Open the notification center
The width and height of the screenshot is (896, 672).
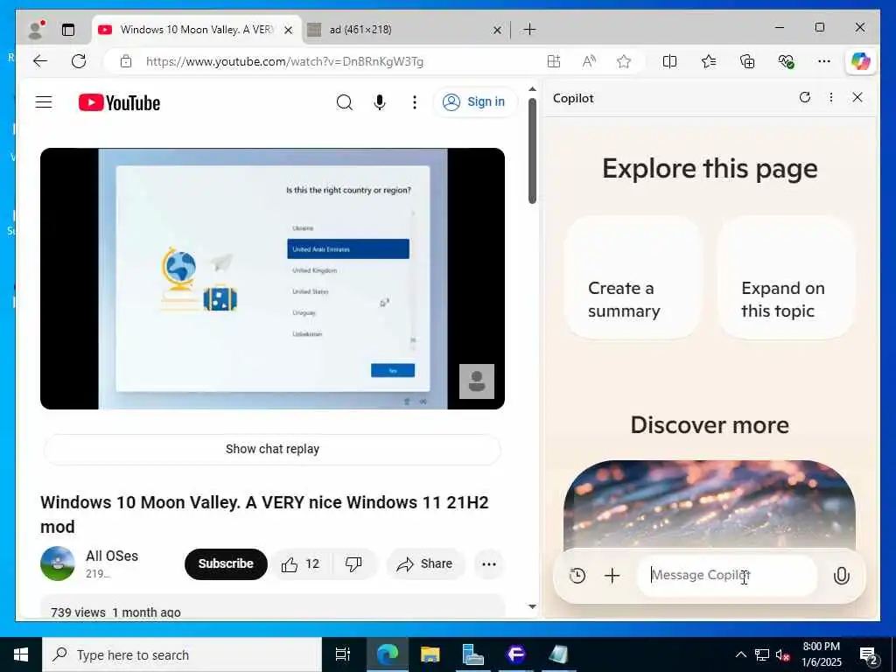click(x=869, y=655)
